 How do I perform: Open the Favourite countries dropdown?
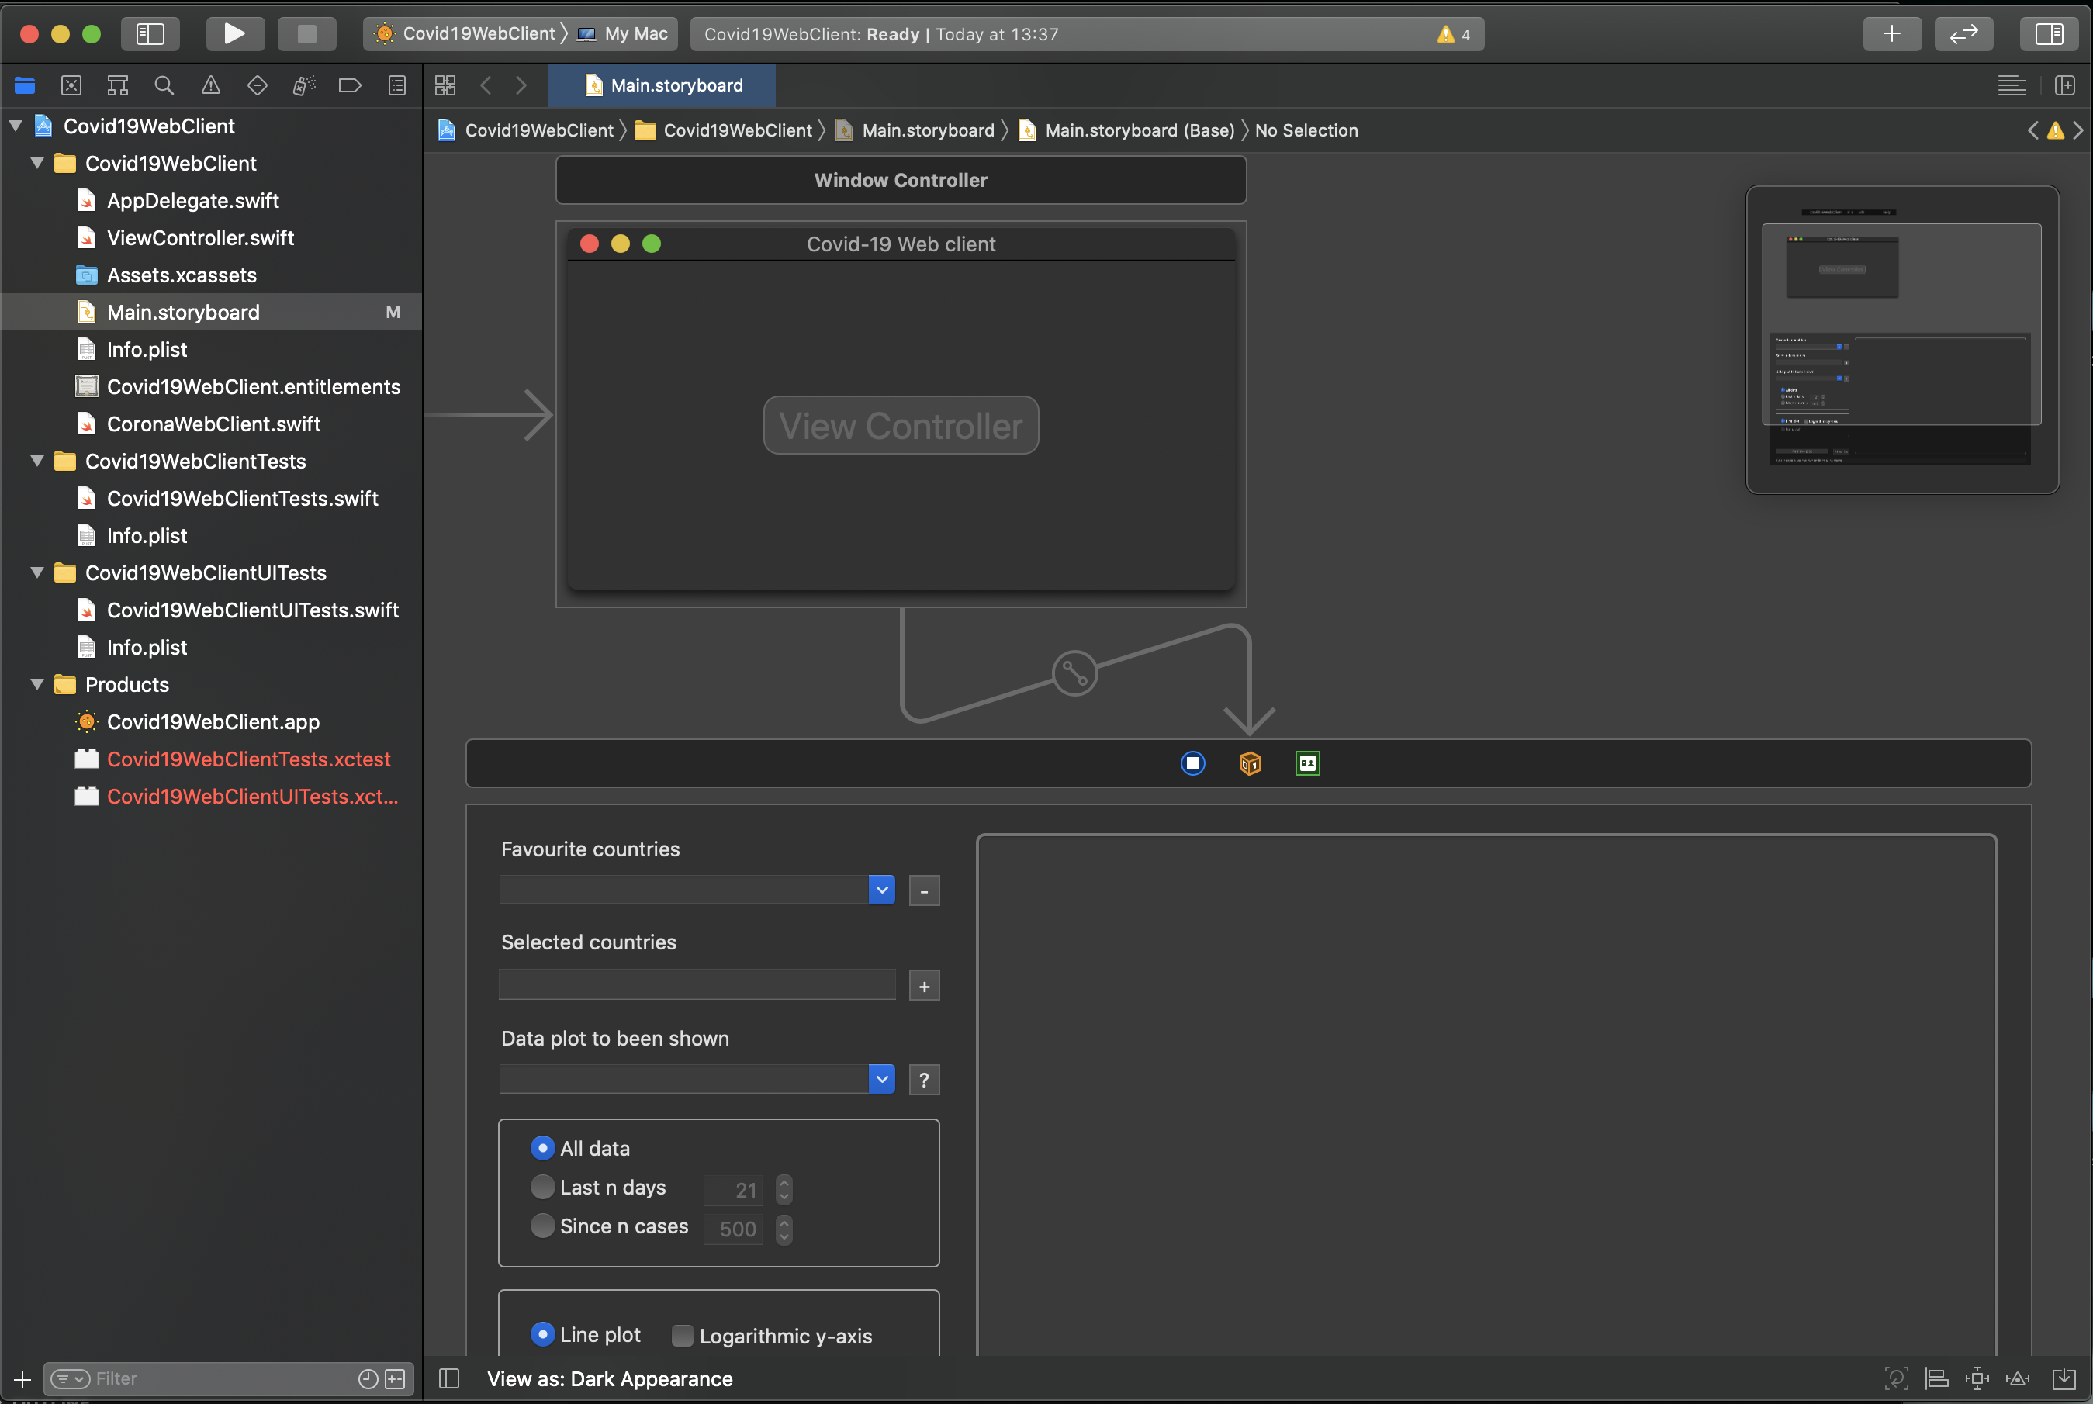pos(882,889)
